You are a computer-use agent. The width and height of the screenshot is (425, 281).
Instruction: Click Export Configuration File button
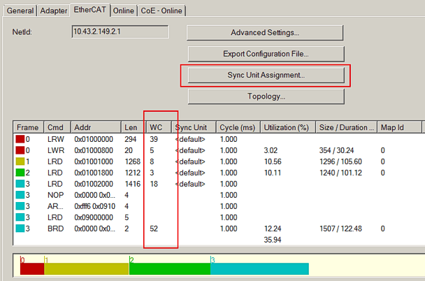point(266,54)
